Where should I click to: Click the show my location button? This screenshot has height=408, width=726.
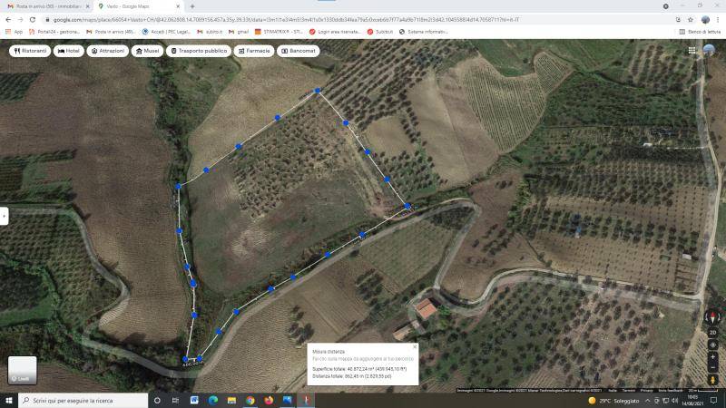(x=712, y=345)
